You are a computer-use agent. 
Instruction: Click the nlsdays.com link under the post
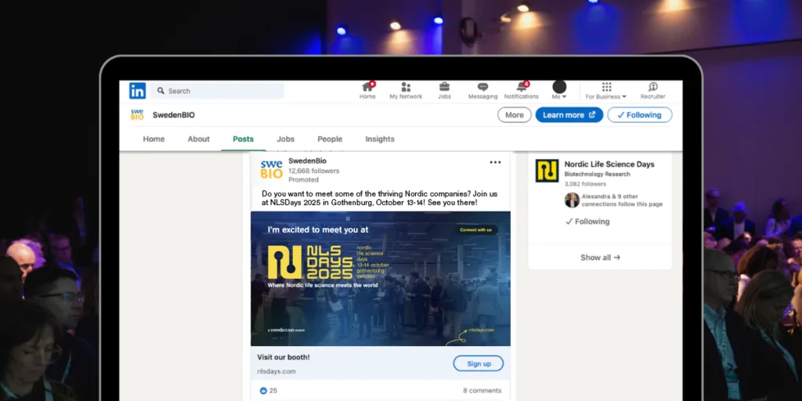point(276,371)
